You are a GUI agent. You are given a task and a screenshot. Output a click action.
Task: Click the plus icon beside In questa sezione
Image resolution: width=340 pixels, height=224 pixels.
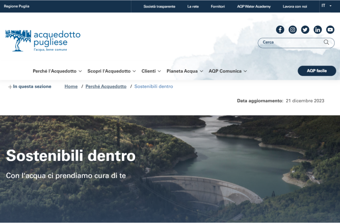pyautogui.click(x=10, y=87)
